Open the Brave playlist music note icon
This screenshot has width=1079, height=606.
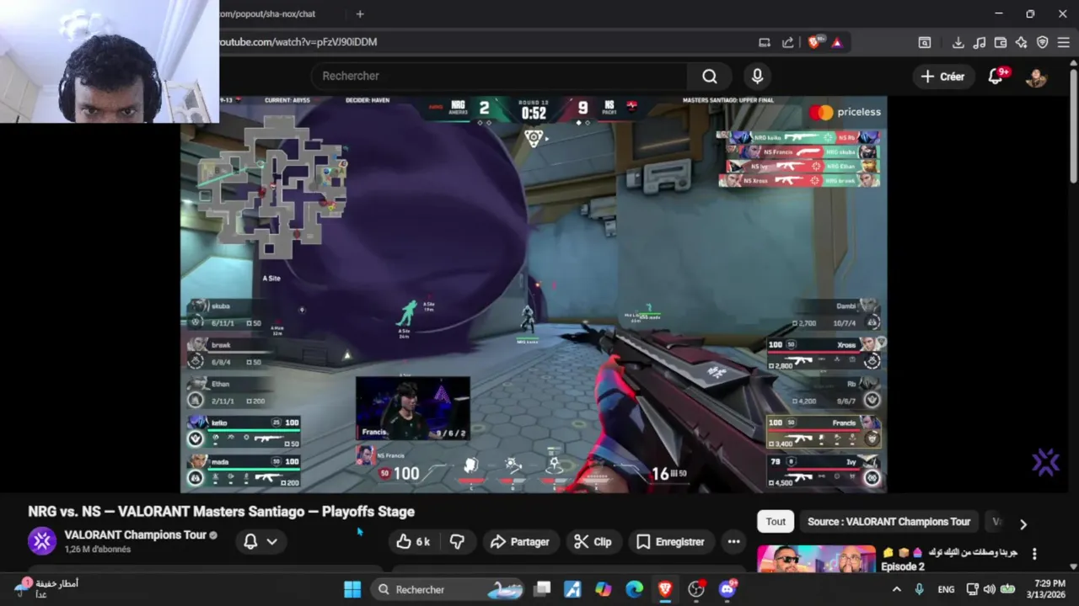[x=980, y=42]
